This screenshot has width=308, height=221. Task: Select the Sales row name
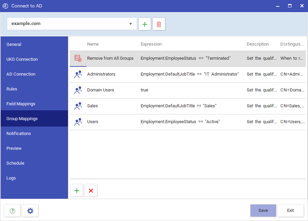pyautogui.click(x=92, y=106)
